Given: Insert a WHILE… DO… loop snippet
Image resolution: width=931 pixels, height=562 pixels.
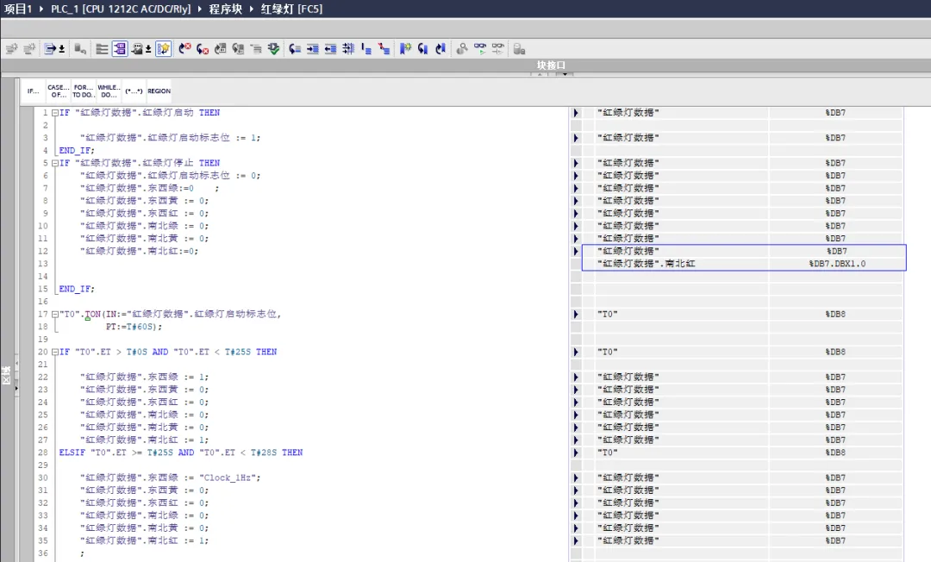Looking at the screenshot, I should (109, 91).
